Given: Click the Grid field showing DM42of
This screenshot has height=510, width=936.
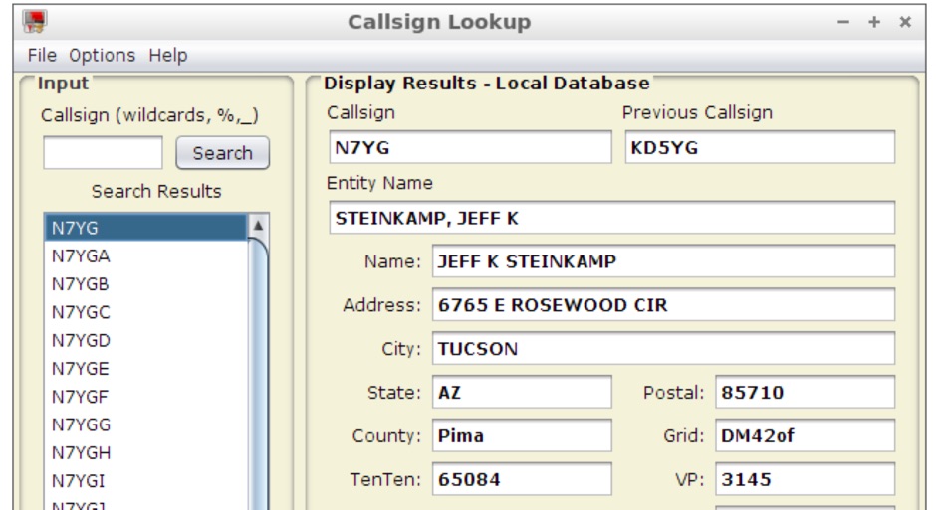Looking at the screenshot, I should pyautogui.click(x=806, y=434).
